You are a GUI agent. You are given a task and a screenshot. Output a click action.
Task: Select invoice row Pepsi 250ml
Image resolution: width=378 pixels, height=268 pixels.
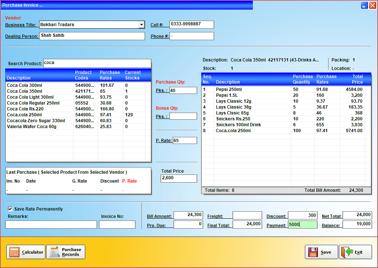click(286, 89)
